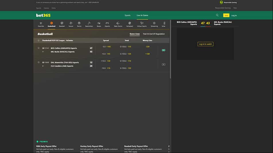Screen dimensions: 273x153
Task: Open live stream for Celtics vs Bucks
Action: (x=164, y=50)
